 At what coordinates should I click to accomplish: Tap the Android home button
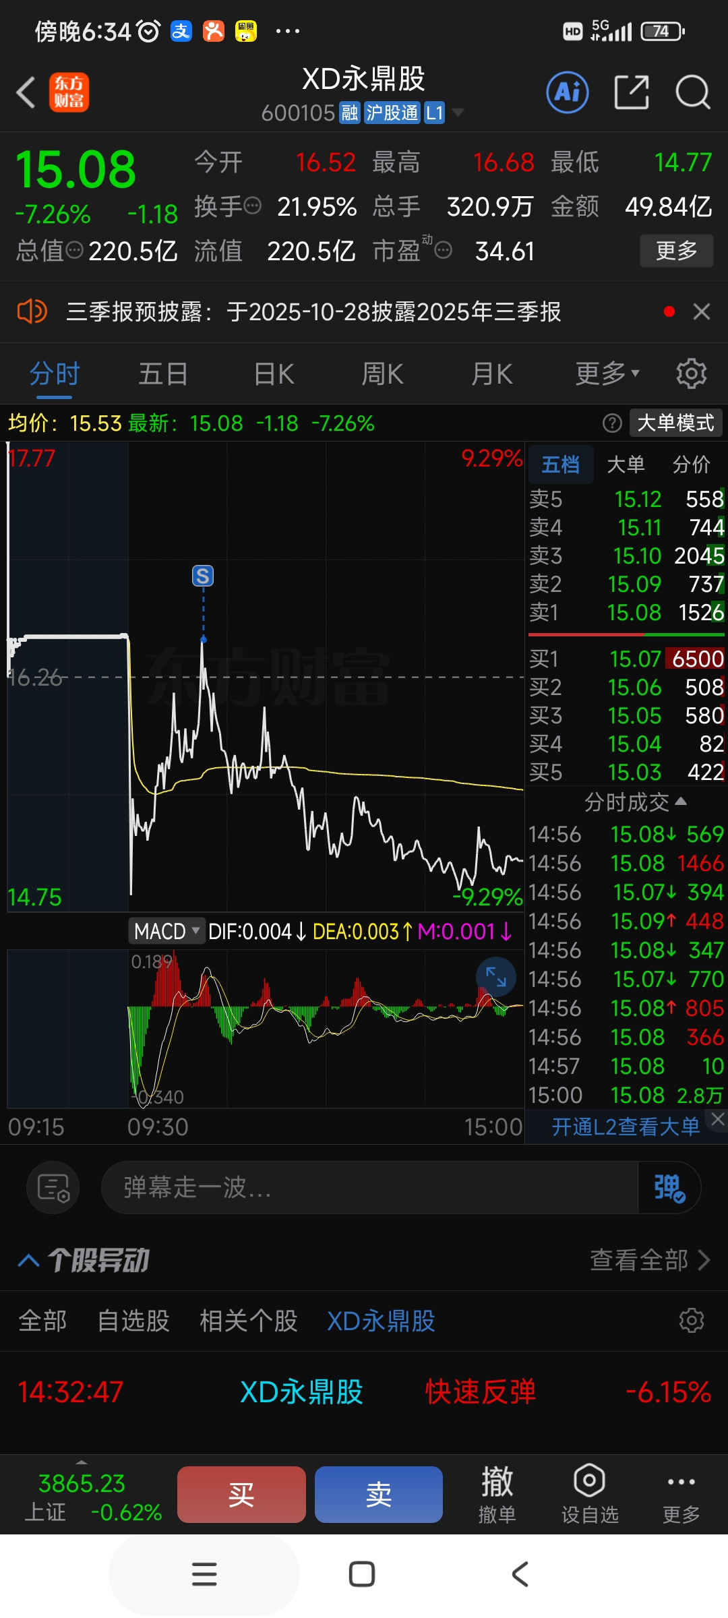coord(362,1574)
